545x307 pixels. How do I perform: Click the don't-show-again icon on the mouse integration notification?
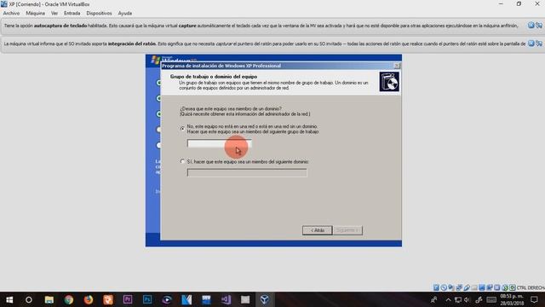[539, 43]
